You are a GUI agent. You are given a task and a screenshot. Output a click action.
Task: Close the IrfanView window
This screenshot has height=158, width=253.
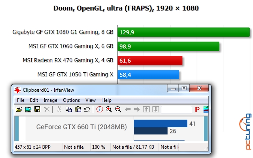point(199,88)
